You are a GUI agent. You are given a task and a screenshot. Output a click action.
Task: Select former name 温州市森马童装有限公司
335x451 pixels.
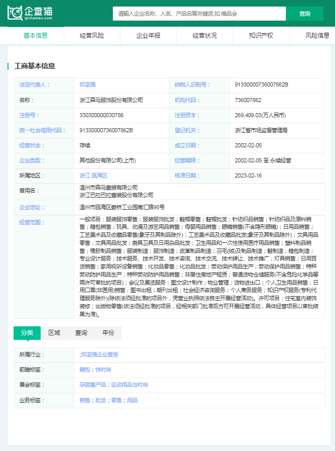point(108,188)
